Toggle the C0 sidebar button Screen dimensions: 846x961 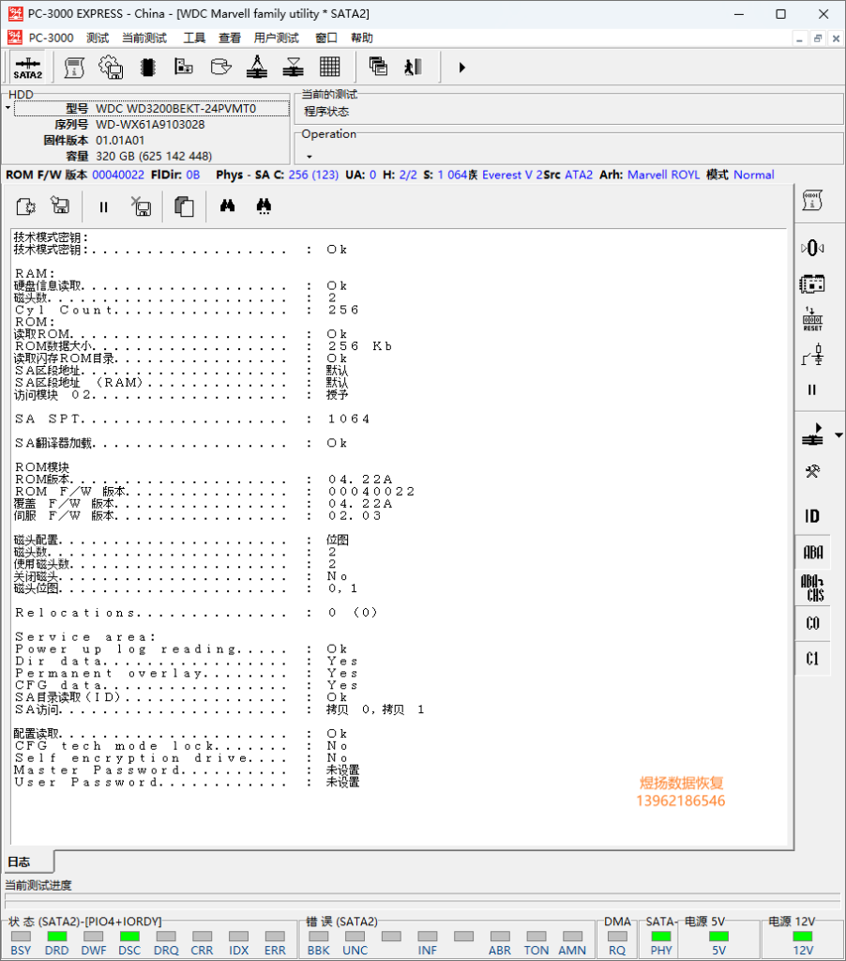pos(813,624)
